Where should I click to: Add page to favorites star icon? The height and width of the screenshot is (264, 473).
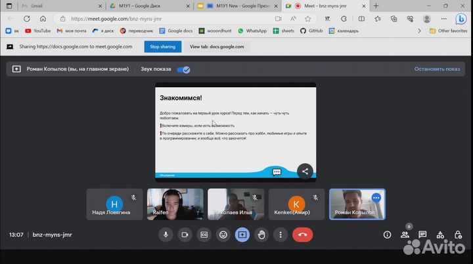[307, 18]
